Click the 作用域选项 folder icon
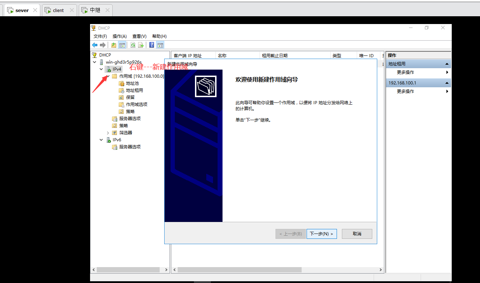Screen dimensions: 480x283 [x=122, y=105]
